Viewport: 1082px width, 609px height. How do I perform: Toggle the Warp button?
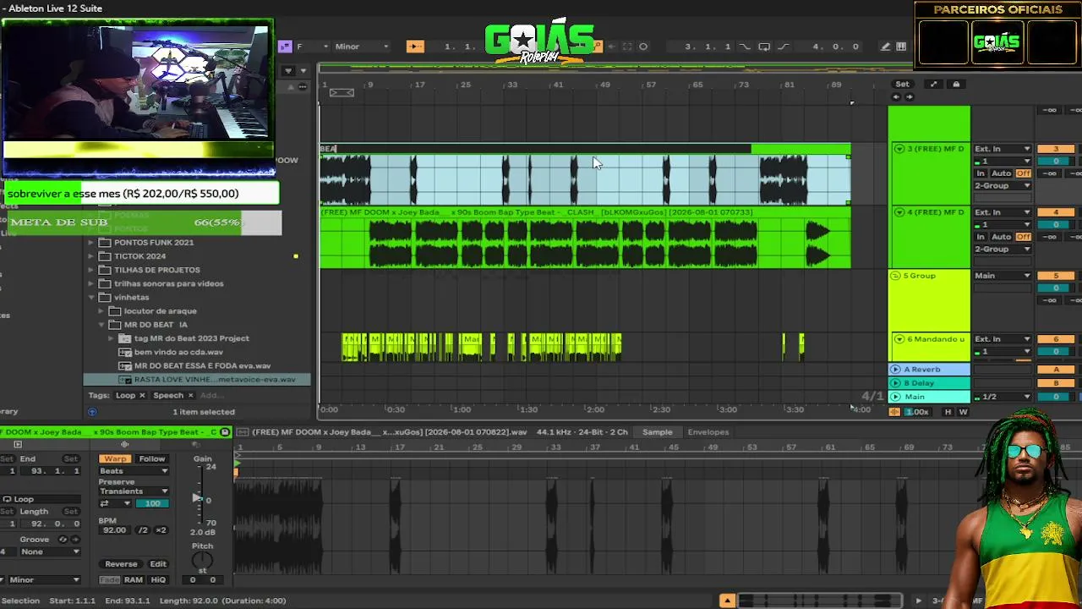115,458
